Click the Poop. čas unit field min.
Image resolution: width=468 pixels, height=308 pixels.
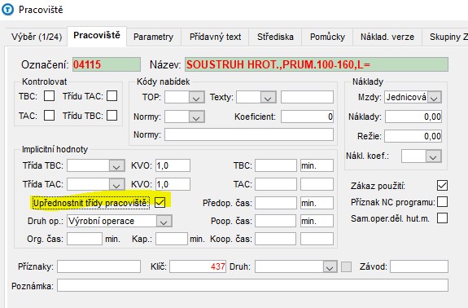tap(317, 221)
